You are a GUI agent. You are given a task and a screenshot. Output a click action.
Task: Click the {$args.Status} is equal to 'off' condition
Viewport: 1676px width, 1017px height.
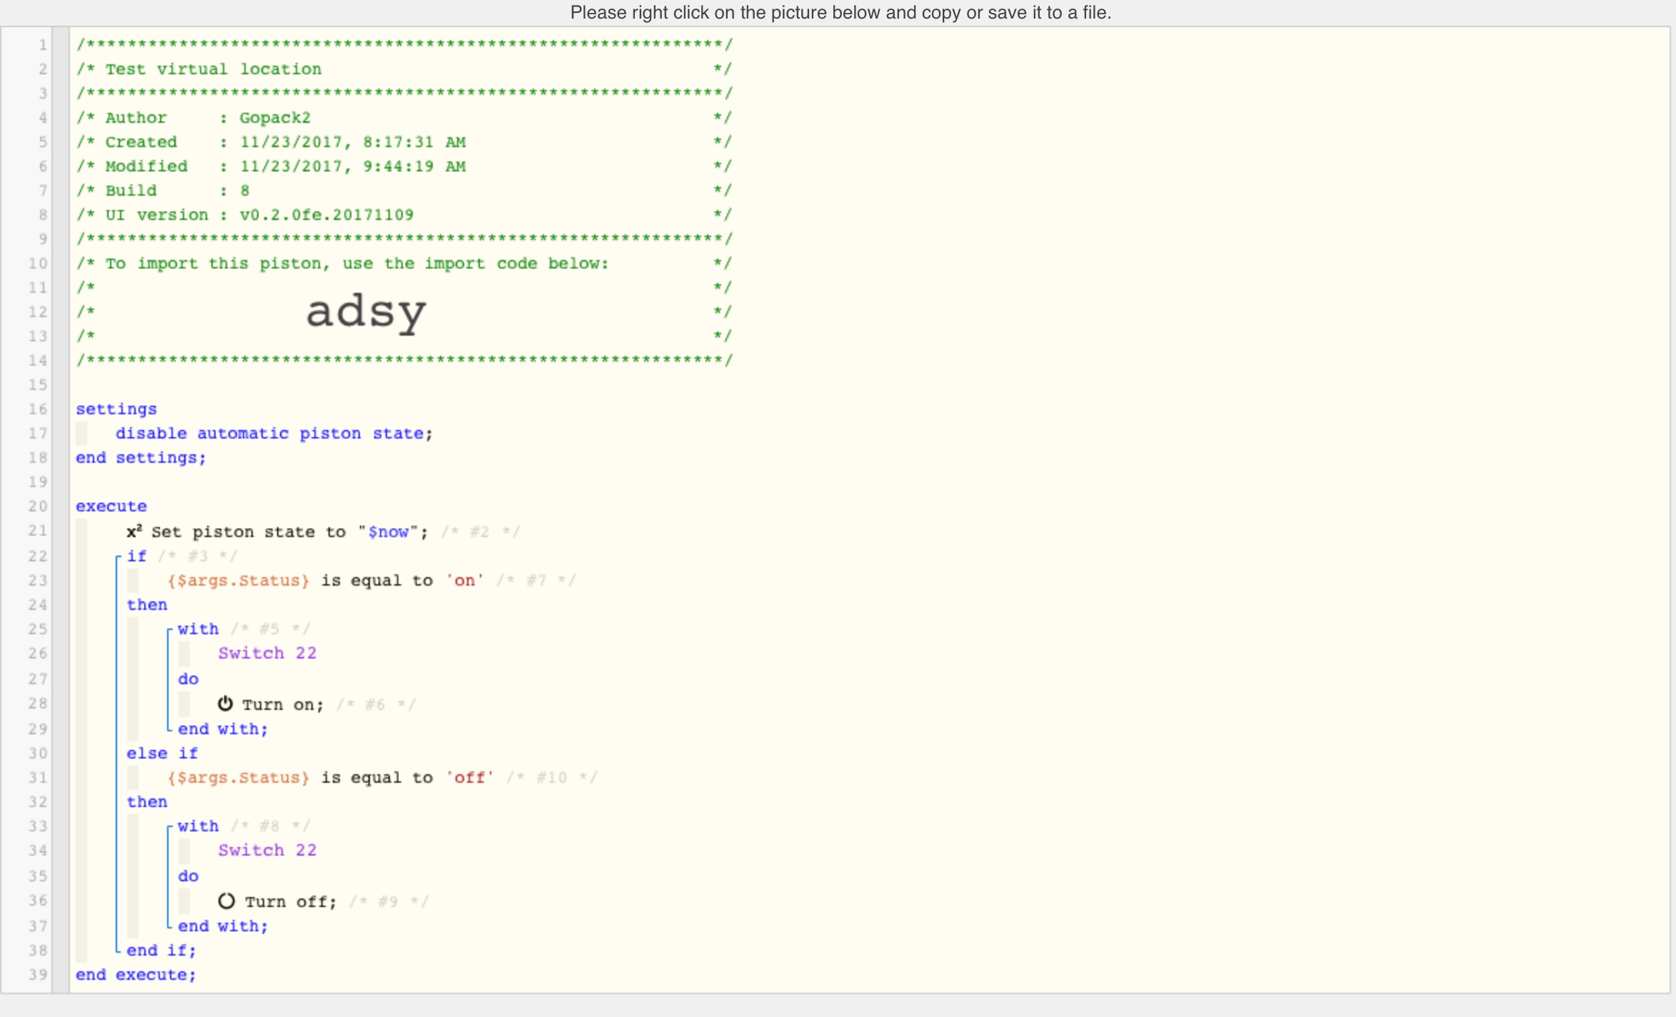tap(331, 777)
